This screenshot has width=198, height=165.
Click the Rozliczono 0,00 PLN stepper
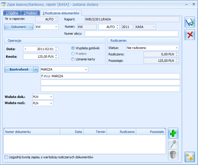click(176, 54)
